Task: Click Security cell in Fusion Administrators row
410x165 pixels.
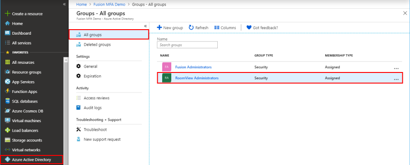Action: 261,67
